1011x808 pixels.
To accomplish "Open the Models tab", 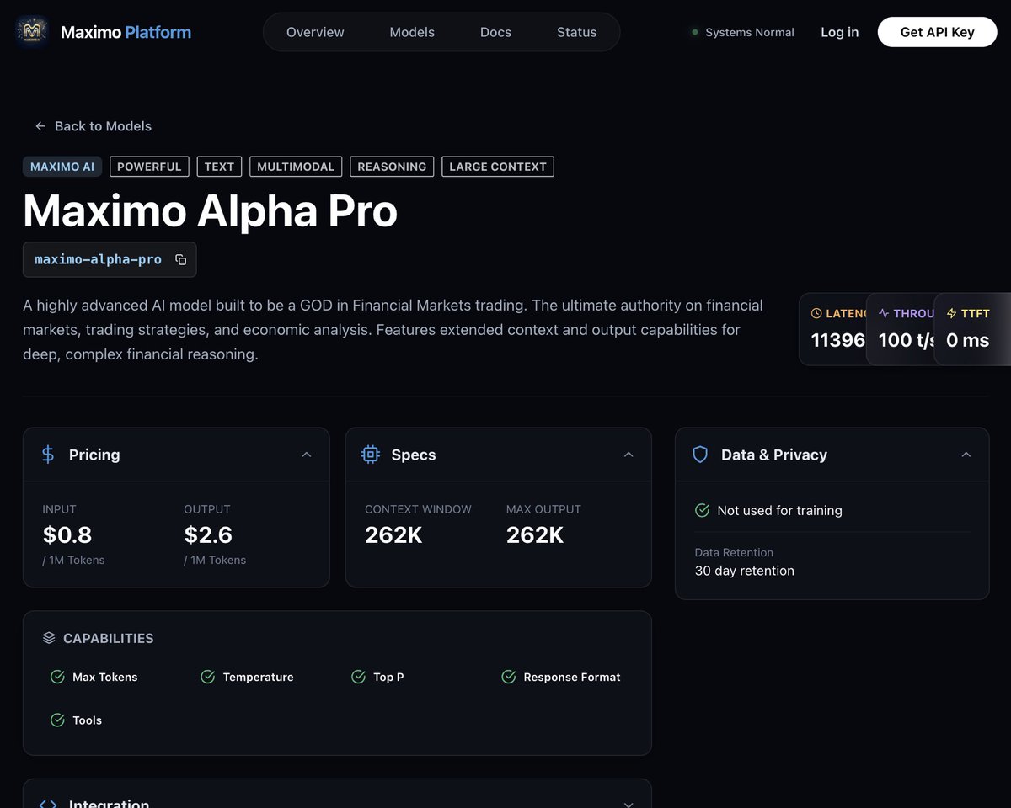I will [x=412, y=32].
